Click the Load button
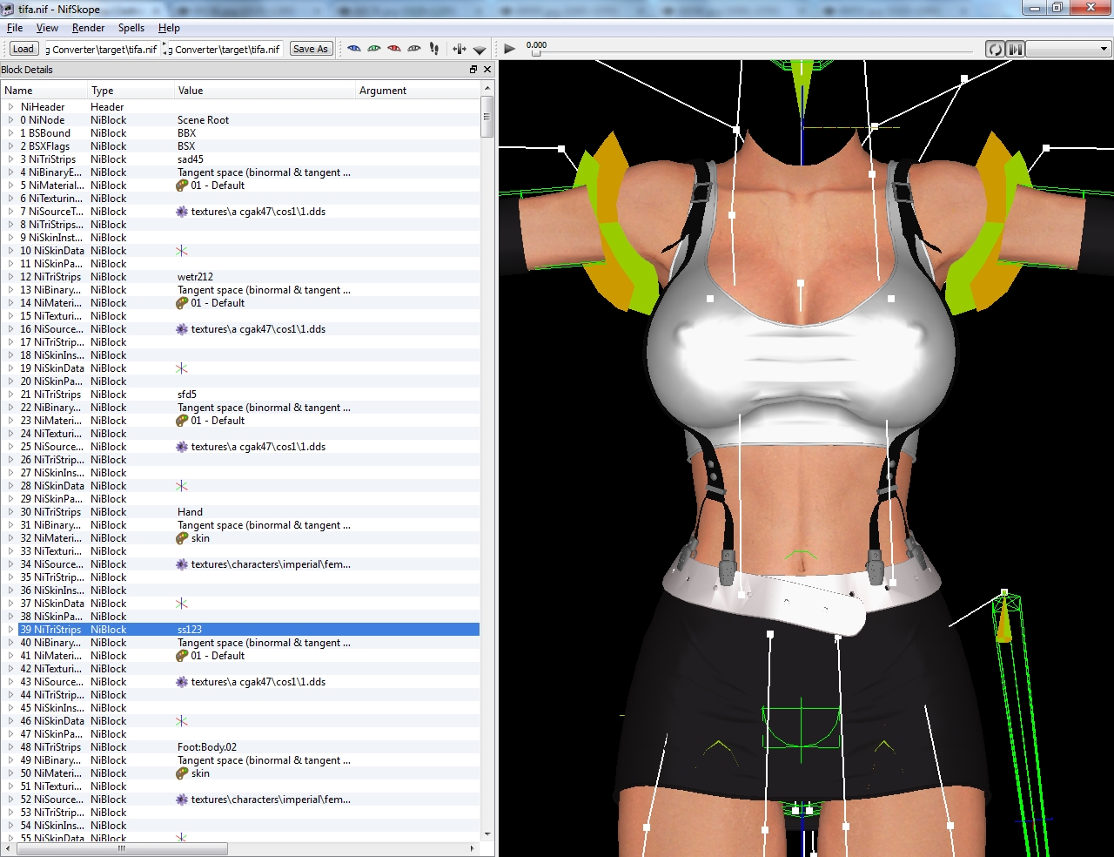This screenshot has width=1114, height=857. 23,49
